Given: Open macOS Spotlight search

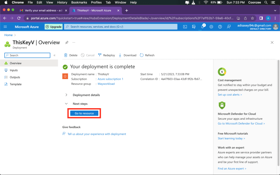Looking at the screenshot, I should pos(266,2).
